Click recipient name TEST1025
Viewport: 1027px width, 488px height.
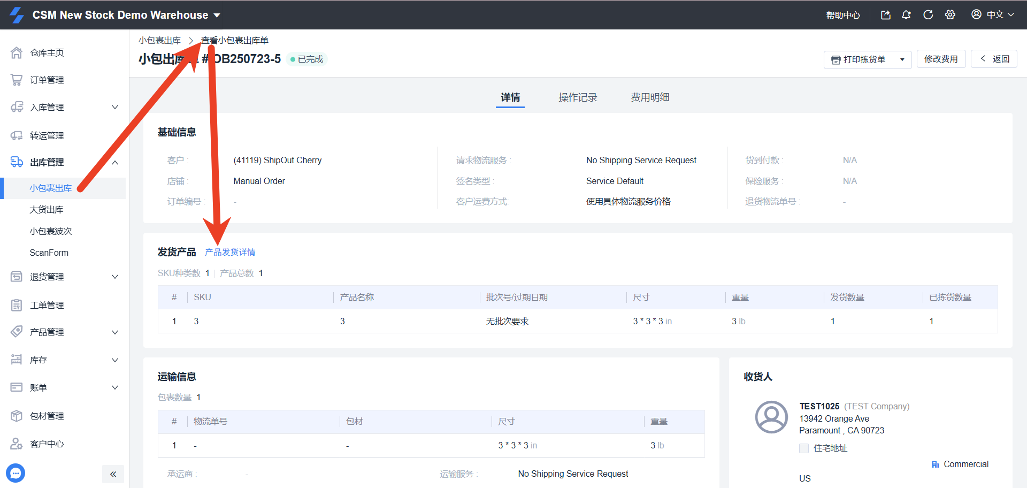[x=819, y=406]
